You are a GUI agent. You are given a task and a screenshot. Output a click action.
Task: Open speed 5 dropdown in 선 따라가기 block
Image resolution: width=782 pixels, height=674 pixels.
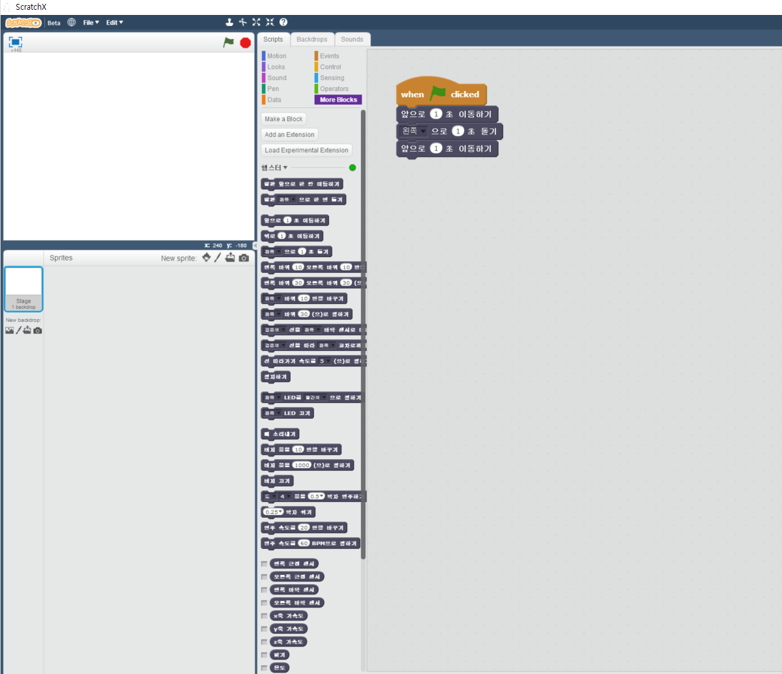tap(325, 361)
